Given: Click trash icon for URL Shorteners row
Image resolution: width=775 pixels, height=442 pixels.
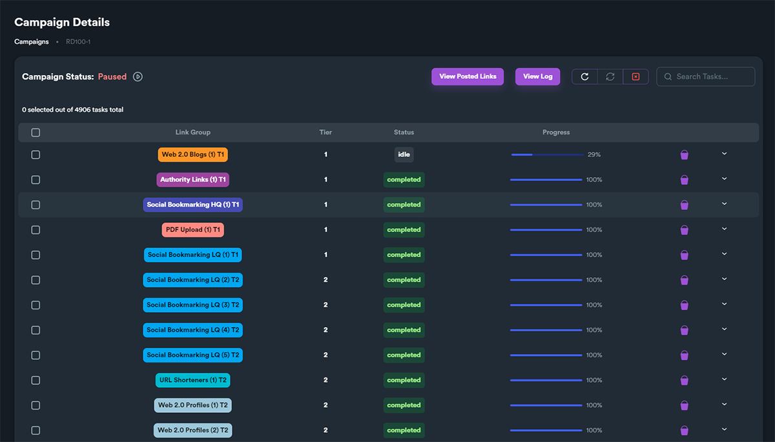Looking at the screenshot, I should tap(685, 381).
